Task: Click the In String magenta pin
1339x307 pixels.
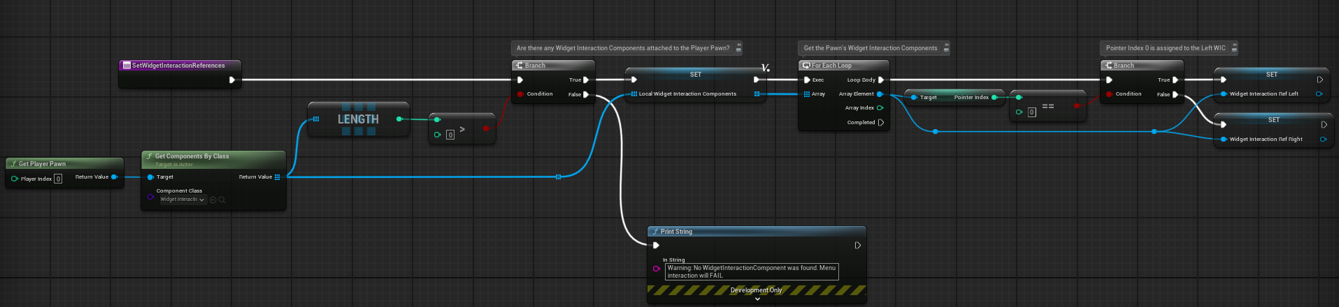Action: [656, 269]
